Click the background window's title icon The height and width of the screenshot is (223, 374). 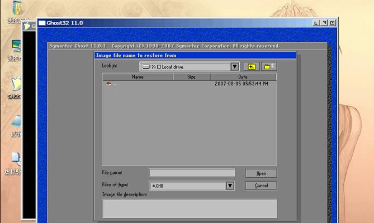click(x=27, y=26)
